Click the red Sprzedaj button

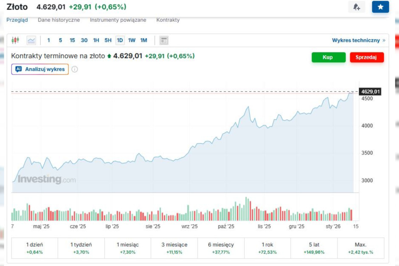coord(367,57)
